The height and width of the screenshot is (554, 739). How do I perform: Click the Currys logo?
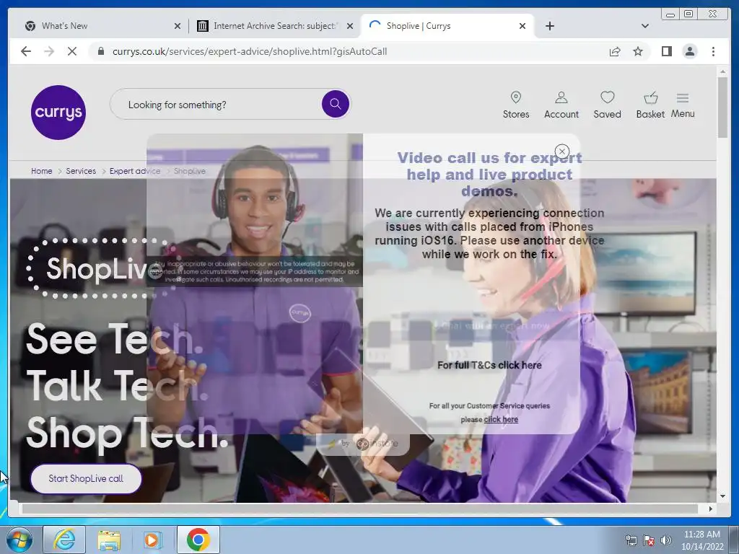click(58, 112)
